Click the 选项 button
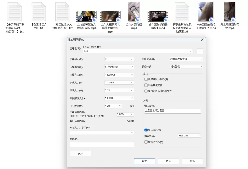 tap(80, 154)
